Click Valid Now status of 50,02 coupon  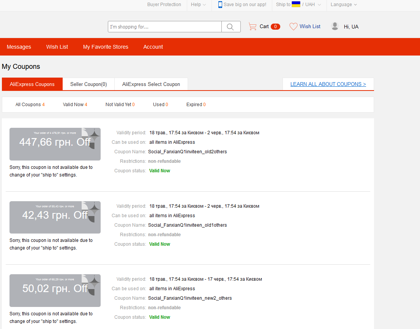tap(159, 317)
